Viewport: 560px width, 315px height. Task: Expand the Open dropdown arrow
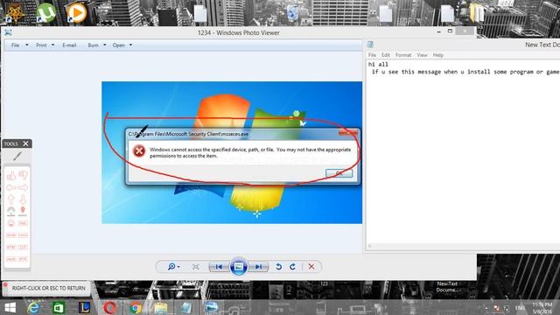[130, 45]
